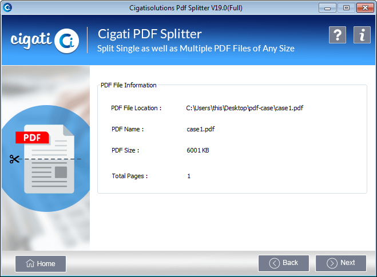Open the info (i) about icon

pos(362,35)
